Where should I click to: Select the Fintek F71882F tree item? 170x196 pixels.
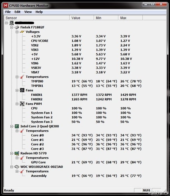click(32, 27)
